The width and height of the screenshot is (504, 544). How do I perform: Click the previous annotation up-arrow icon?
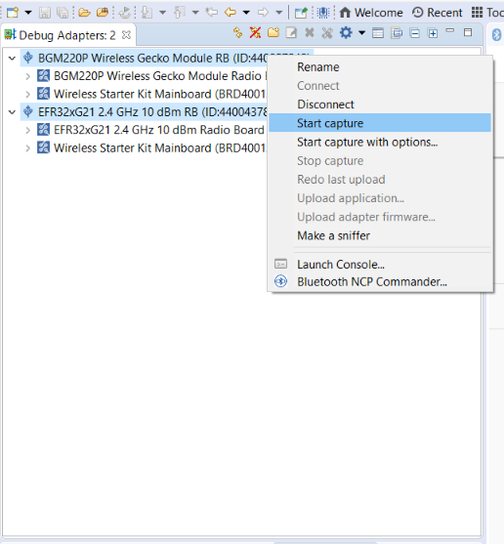(x=180, y=13)
